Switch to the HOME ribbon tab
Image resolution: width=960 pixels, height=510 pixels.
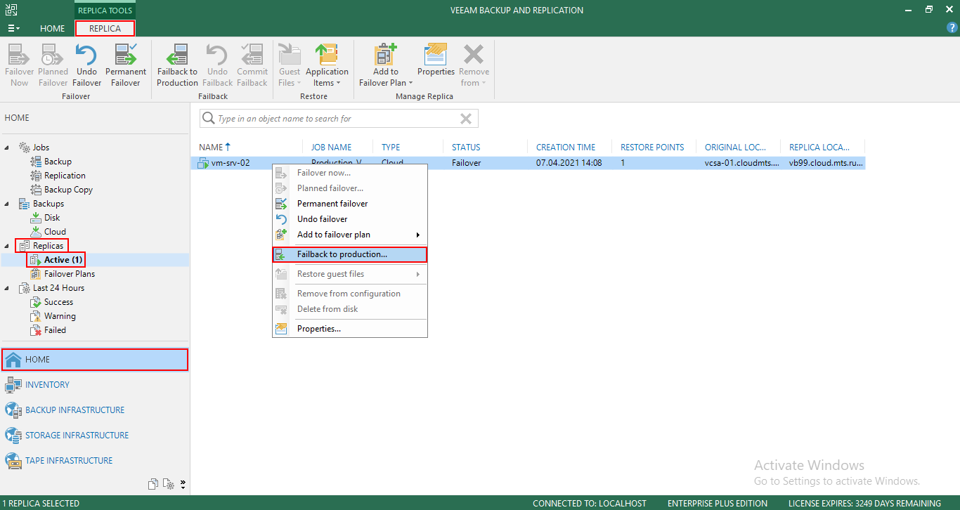pos(52,29)
